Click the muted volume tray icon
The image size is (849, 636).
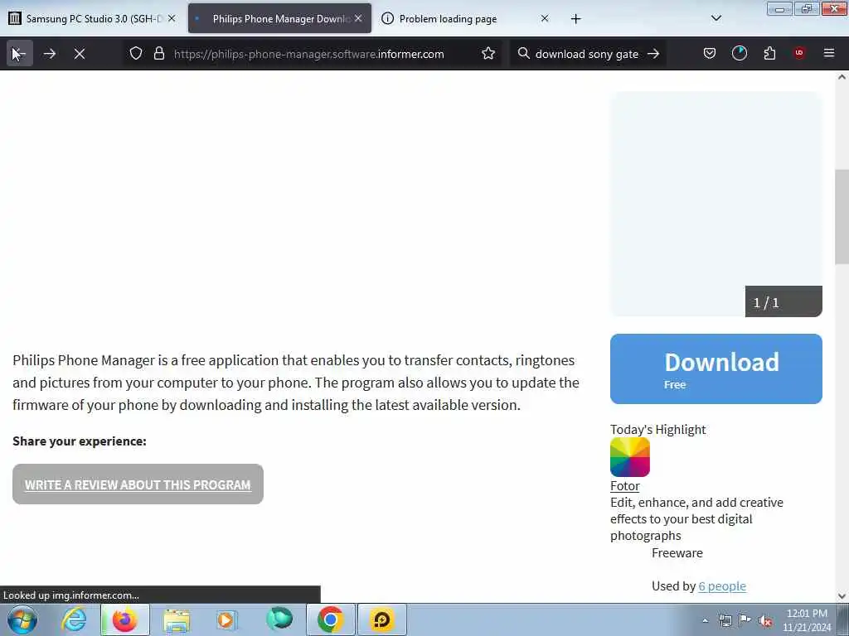(765, 621)
